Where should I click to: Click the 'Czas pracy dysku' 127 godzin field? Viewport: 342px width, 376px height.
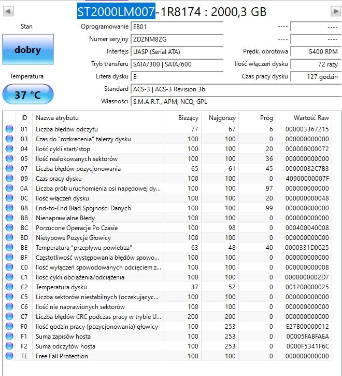point(316,76)
